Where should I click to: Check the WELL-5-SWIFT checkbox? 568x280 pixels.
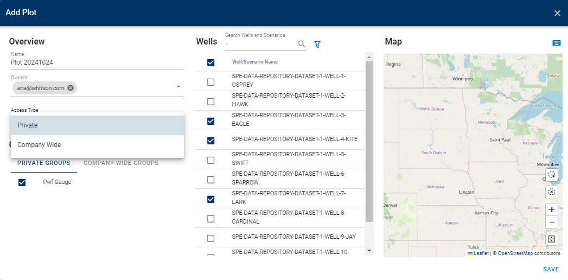click(x=210, y=160)
